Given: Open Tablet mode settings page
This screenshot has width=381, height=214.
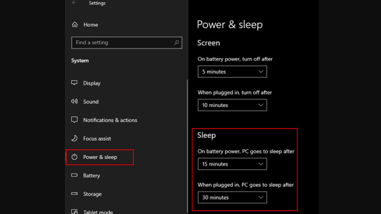Looking at the screenshot, I should coord(99,211).
